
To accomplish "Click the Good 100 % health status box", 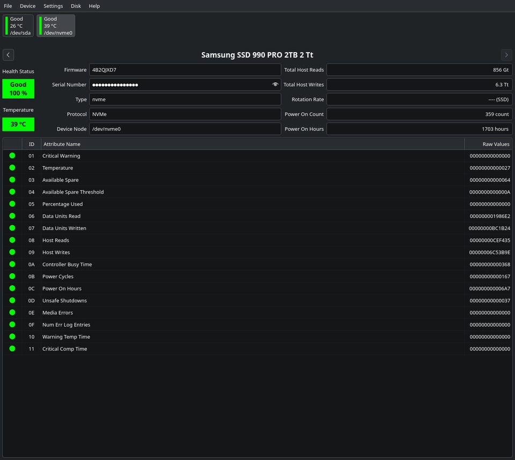I will [18, 88].
